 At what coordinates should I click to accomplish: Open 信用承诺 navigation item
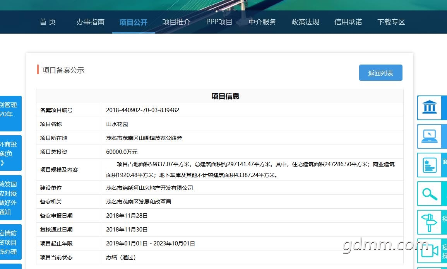coord(348,22)
